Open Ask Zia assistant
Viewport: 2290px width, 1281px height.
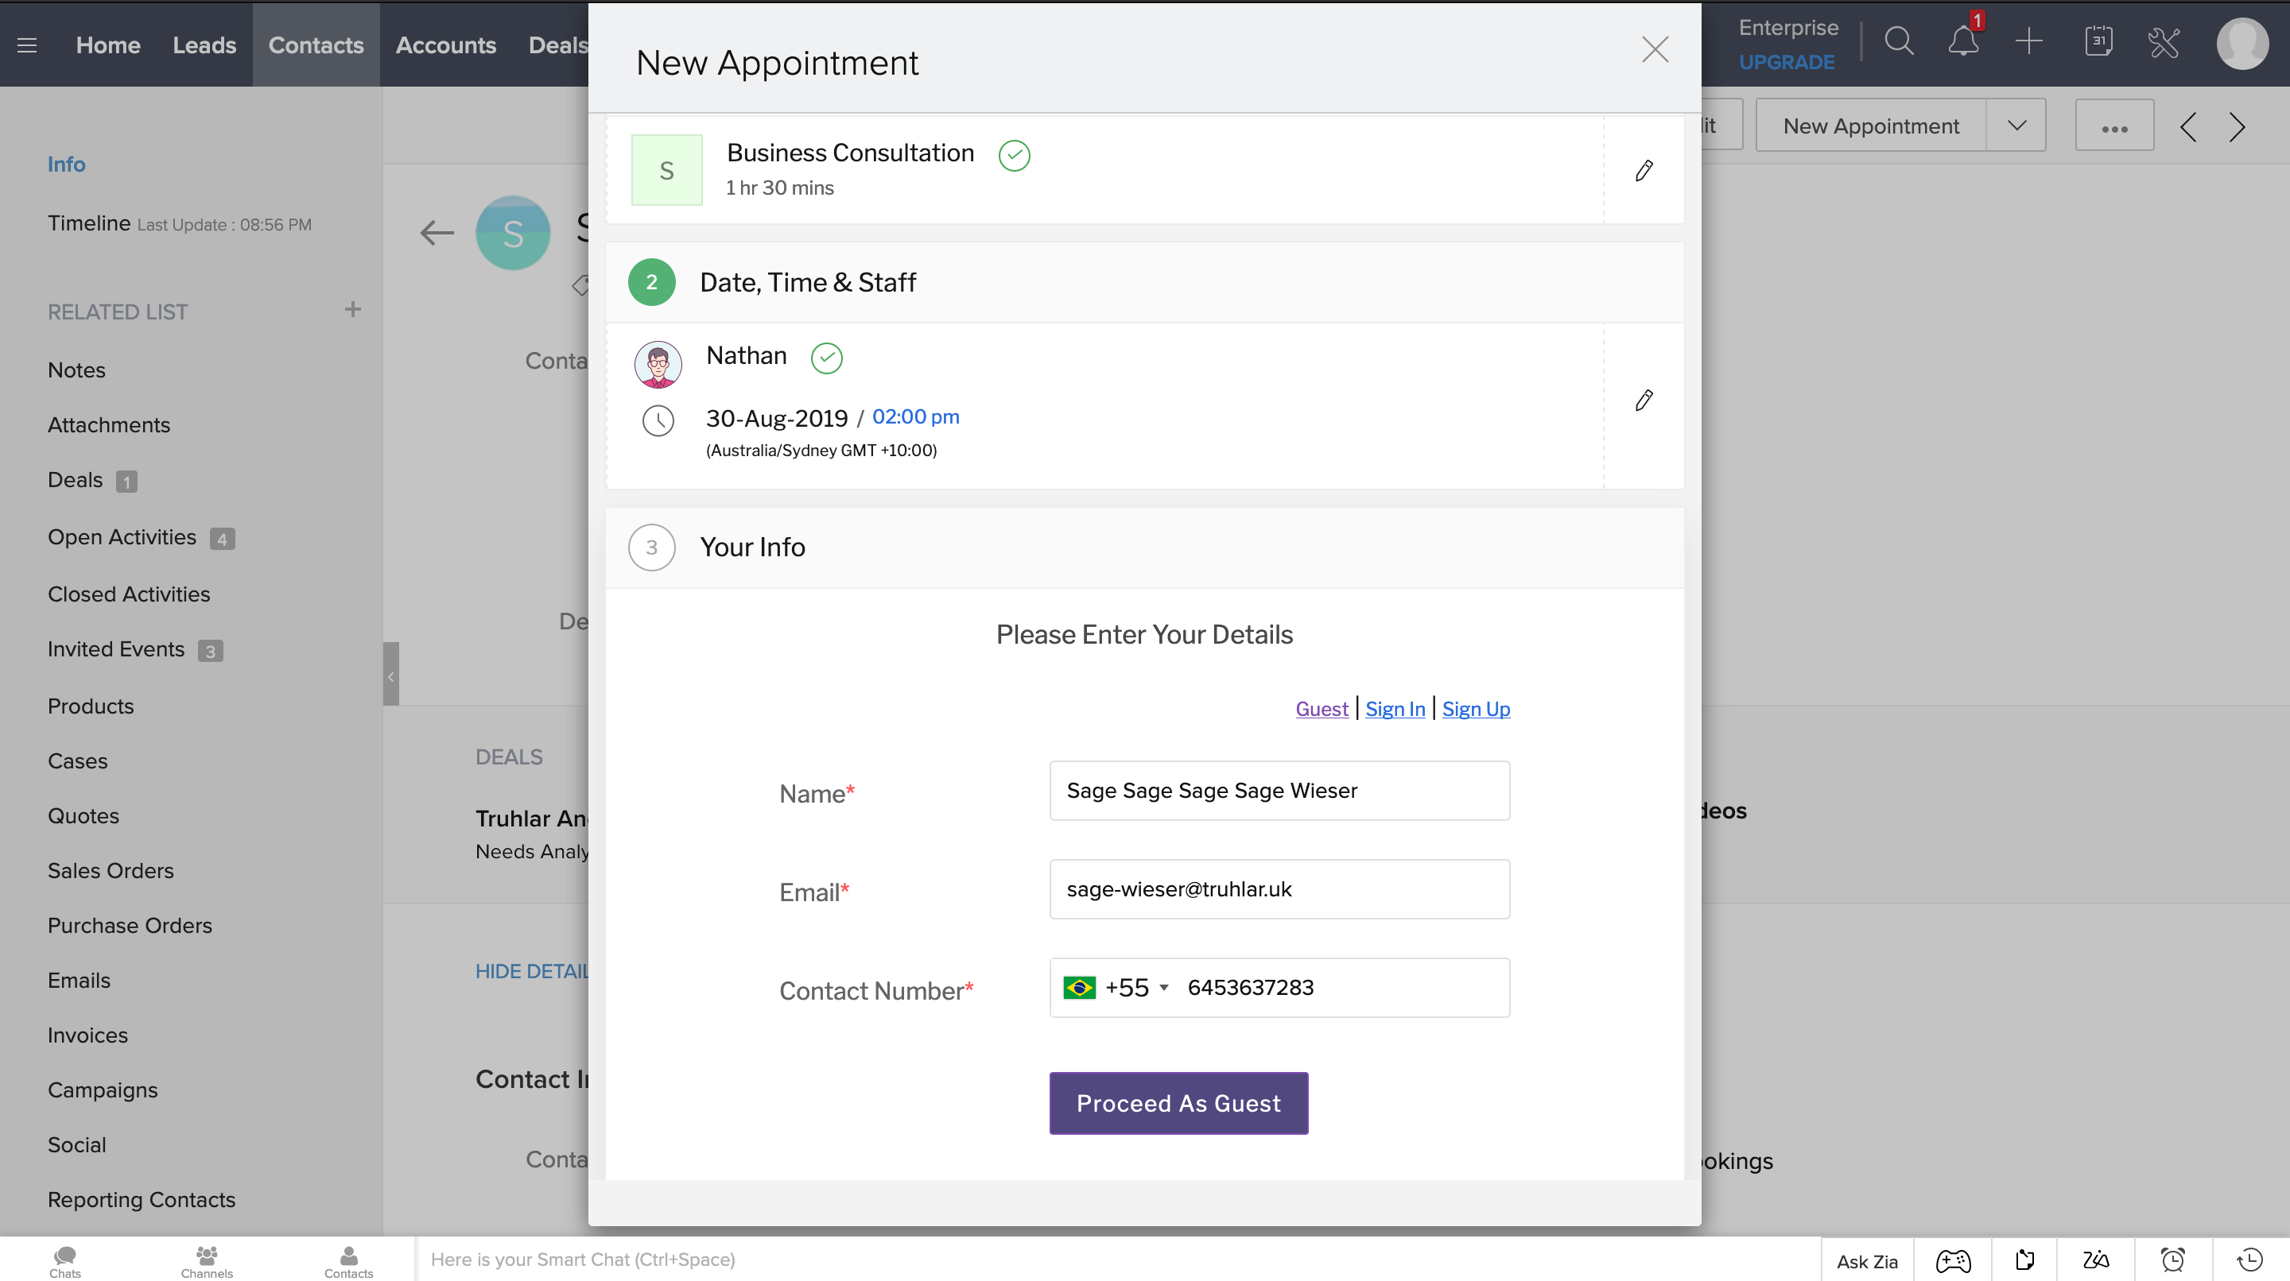(1867, 1260)
